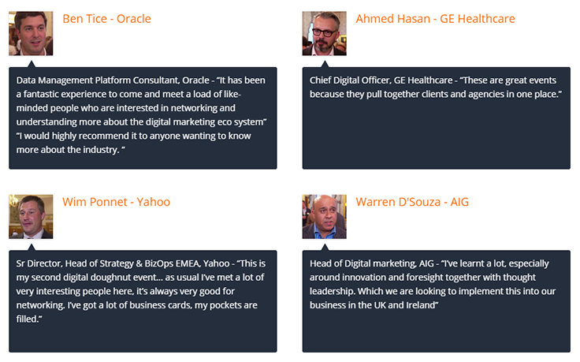Open the Wim Ponnet - Yahoo heading

click(x=116, y=202)
